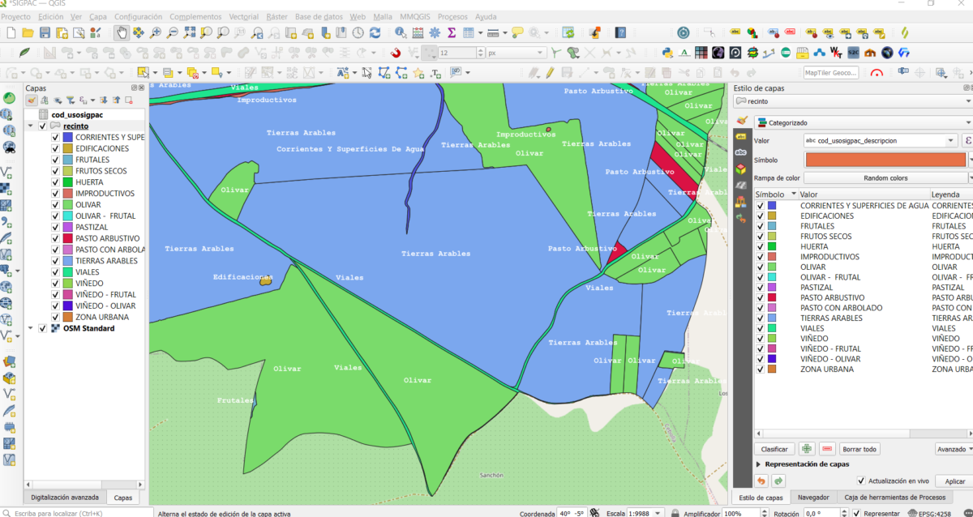Click the Add Group icon in Capas panel
Screen dimensions: 973x517
coord(45,99)
